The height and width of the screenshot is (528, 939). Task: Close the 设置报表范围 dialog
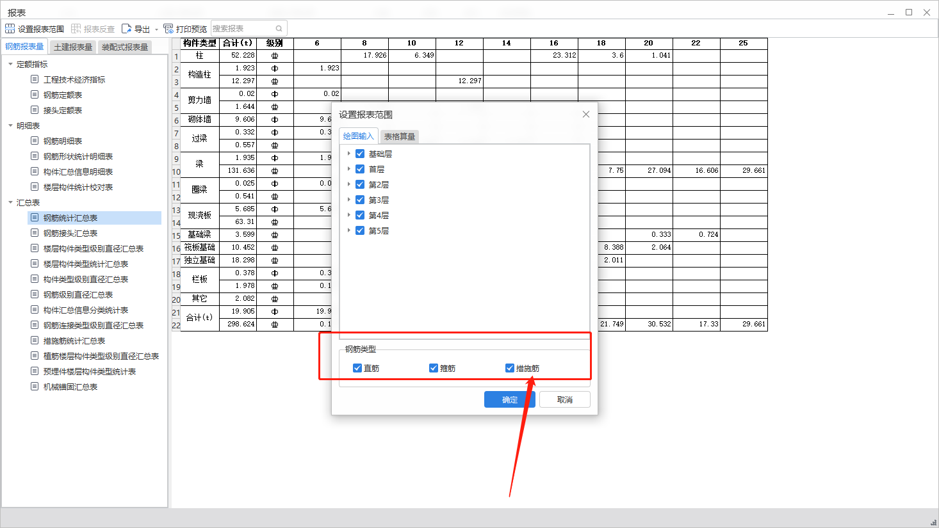coord(586,114)
